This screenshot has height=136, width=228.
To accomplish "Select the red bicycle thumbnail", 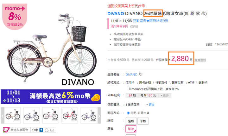I will tap(70, 115).
